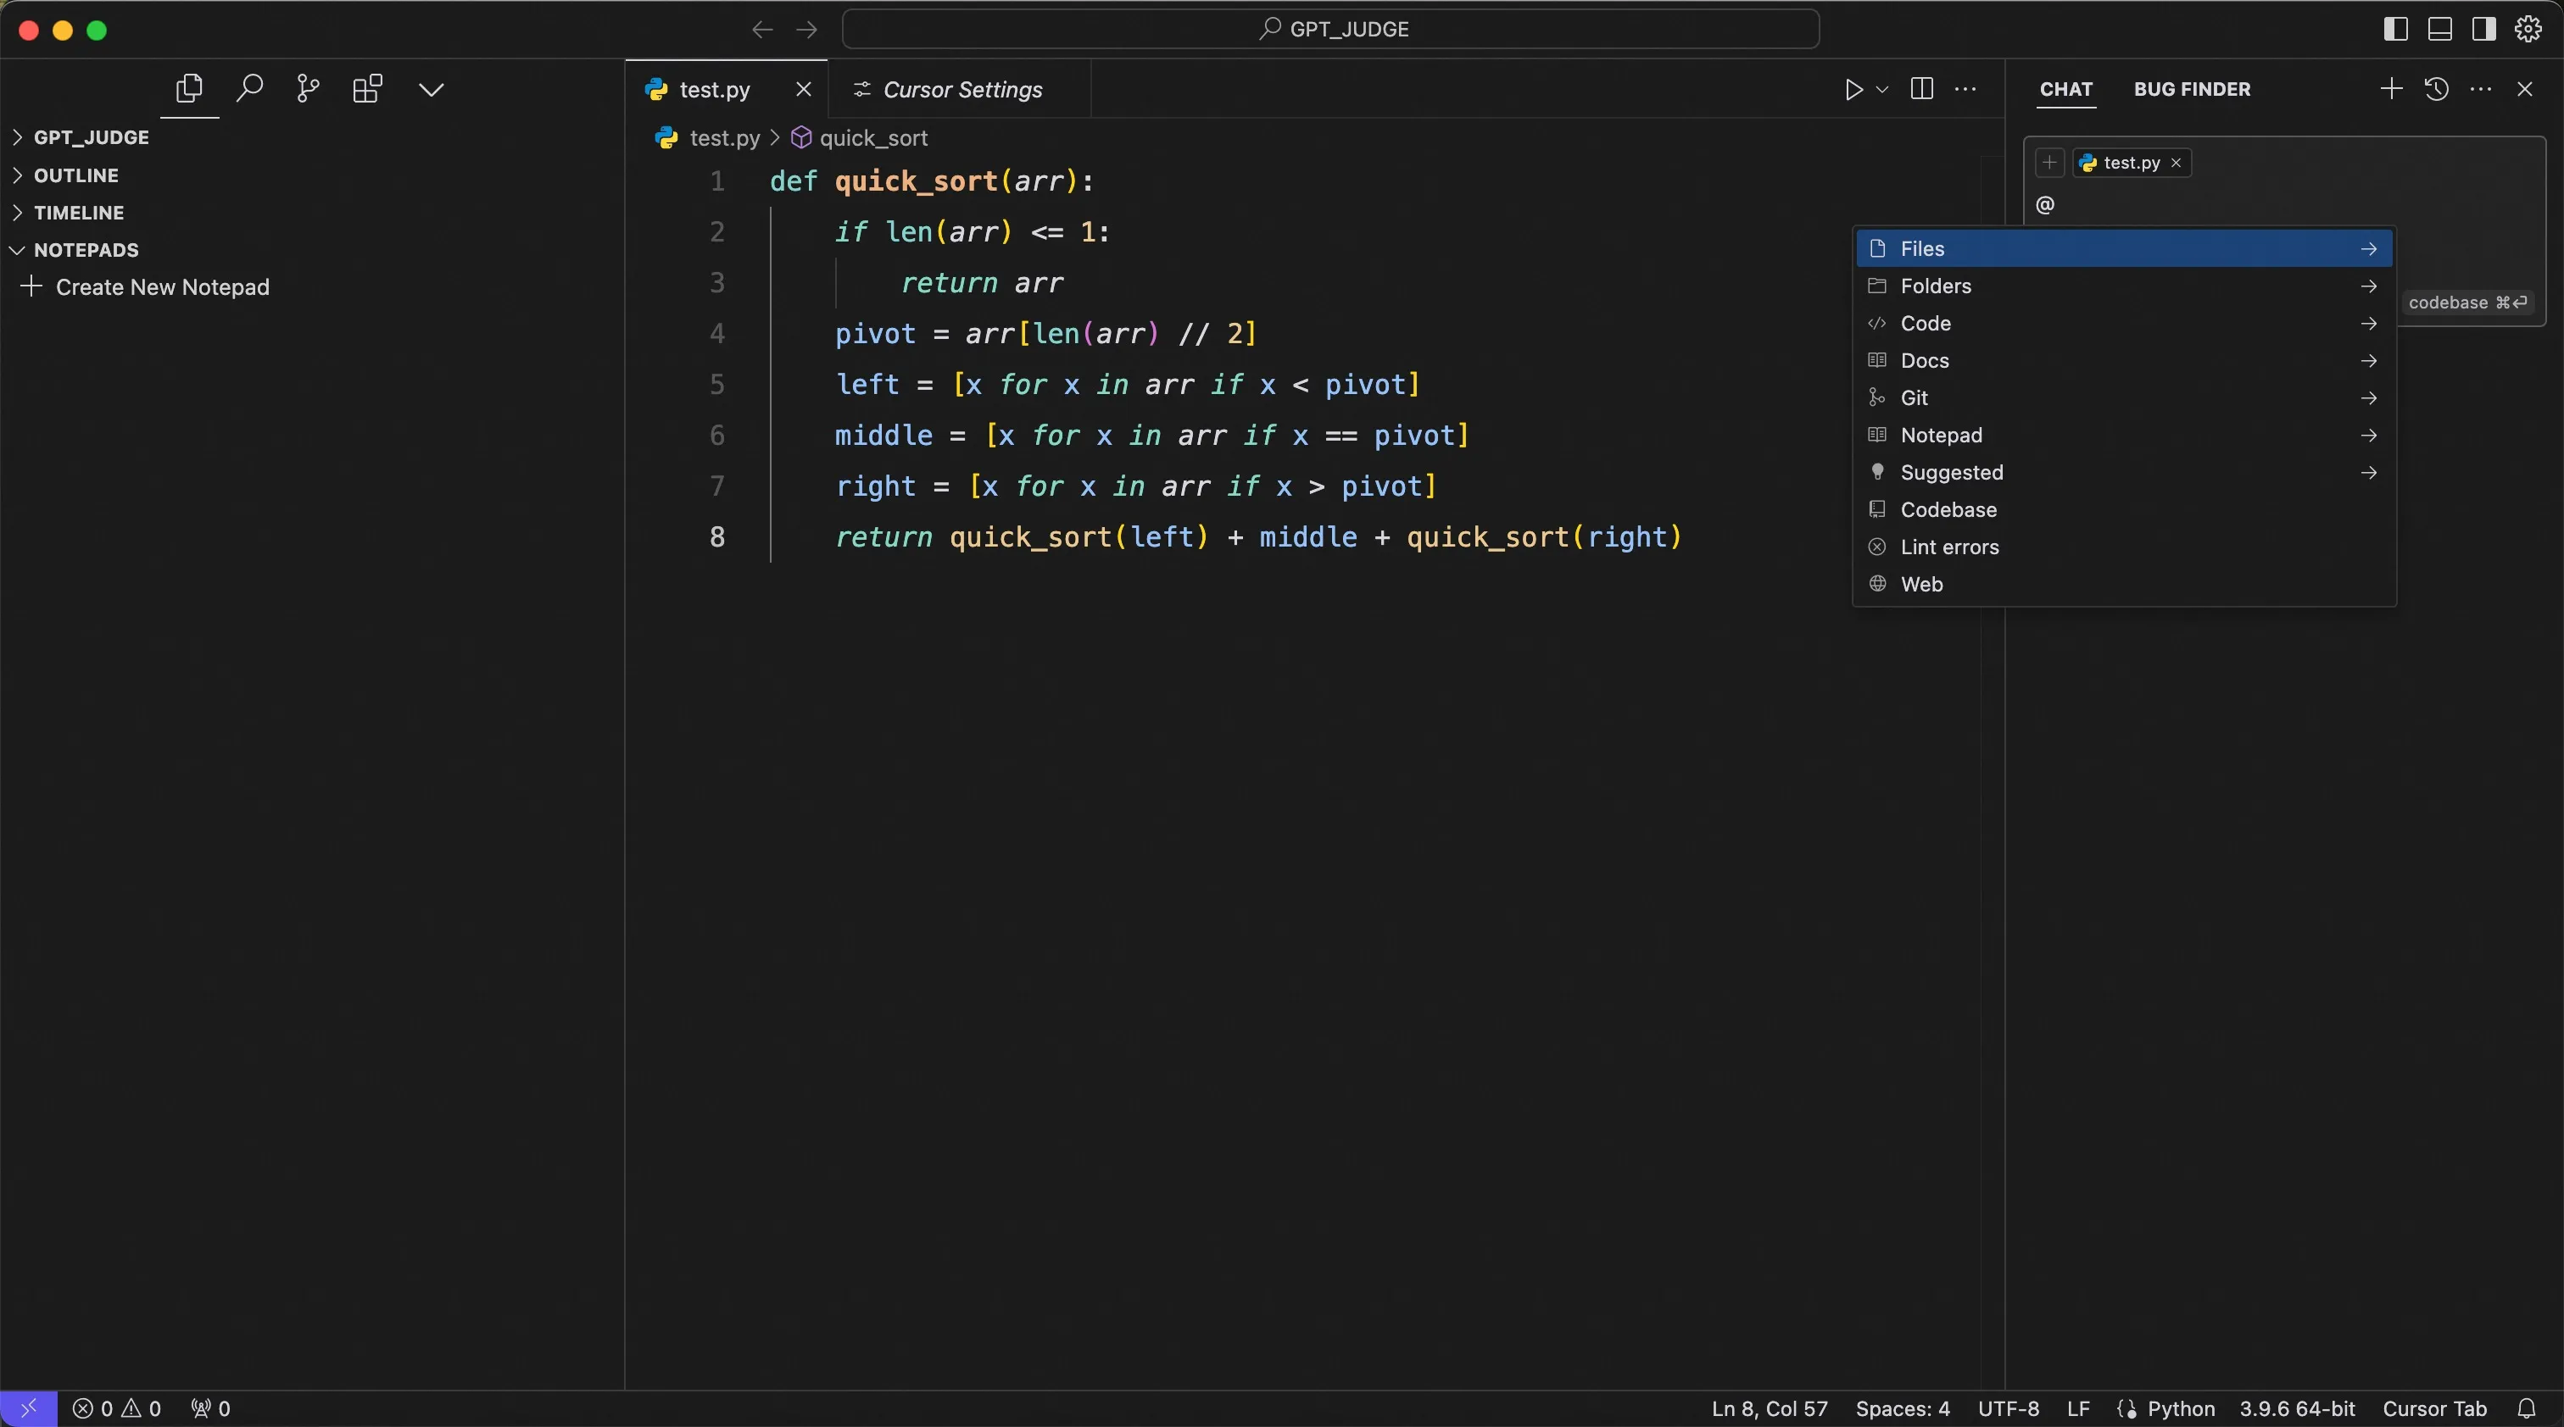Show chat history clock icon
The image size is (2564, 1427).
click(2436, 90)
